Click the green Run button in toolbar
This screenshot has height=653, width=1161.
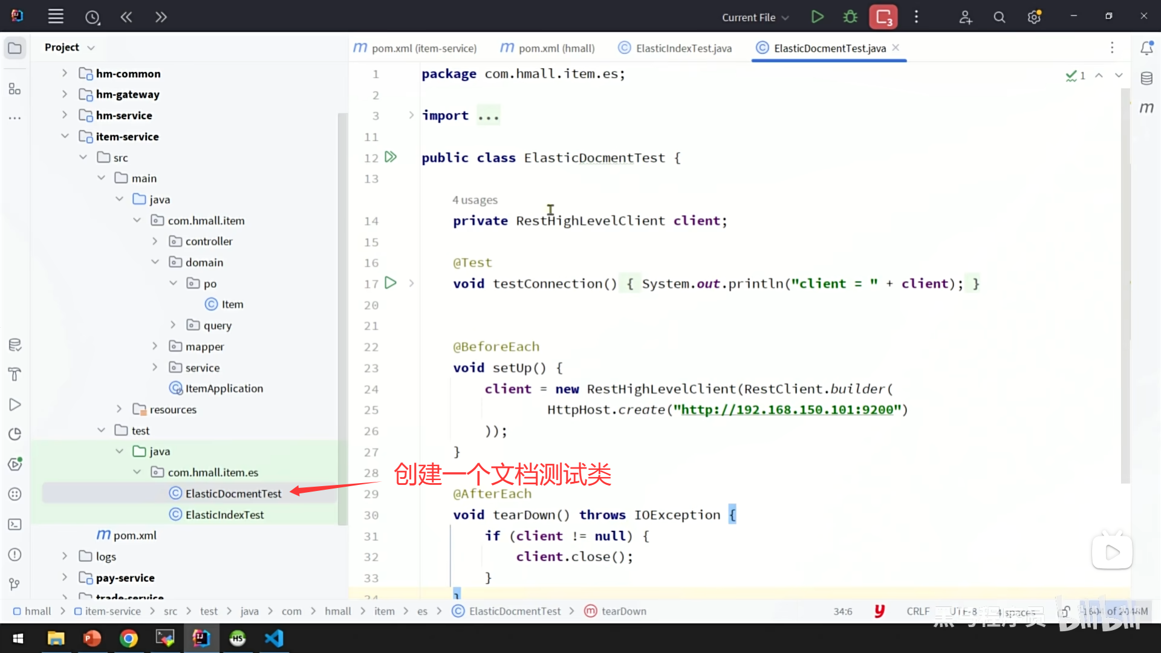click(x=817, y=17)
